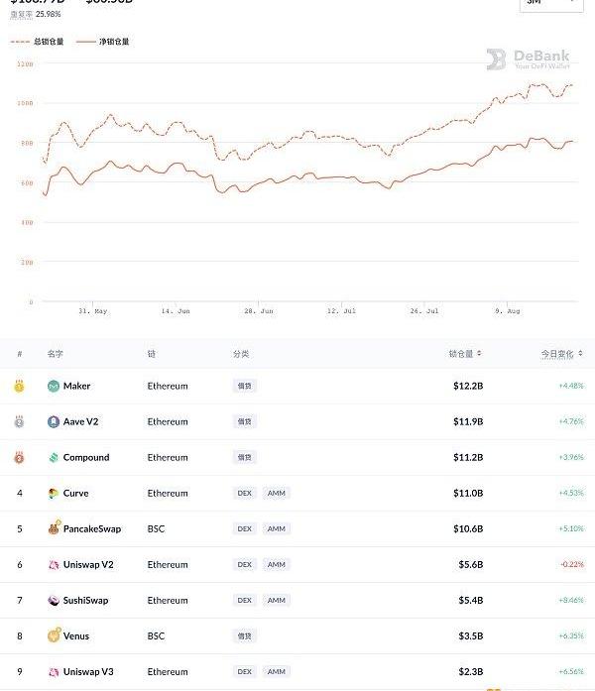Toggle the dashed 总锁仓量 legend series
595x691 pixels.
click(x=37, y=42)
